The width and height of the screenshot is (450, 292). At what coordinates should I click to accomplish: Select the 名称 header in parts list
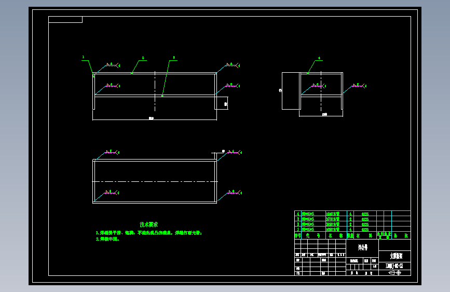(335, 236)
